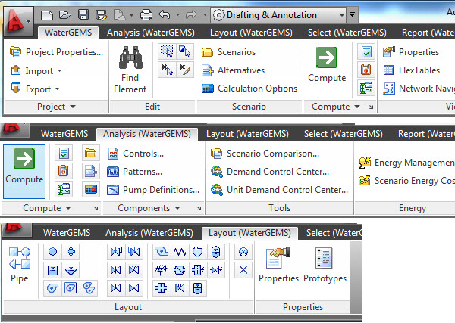Screen dimensions: 455x323
Task: Expand the Compute panel arrow under the highlighted Compute
Action: [x=68, y=208]
